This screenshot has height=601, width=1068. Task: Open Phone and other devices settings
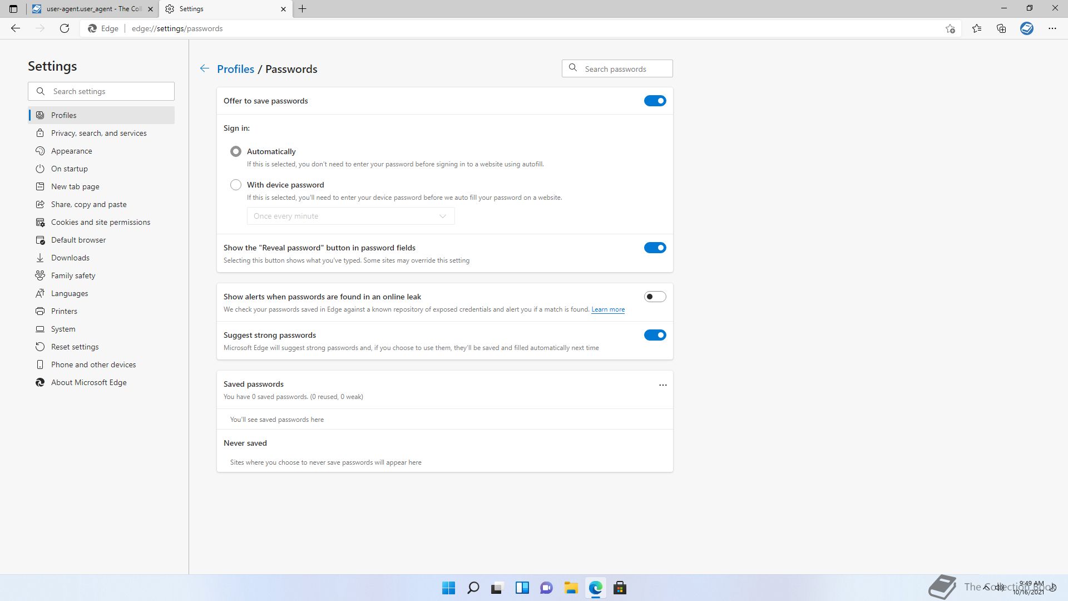click(x=101, y=364)
